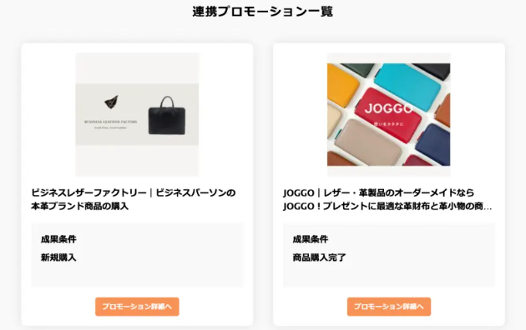Click the black briefcase in banner
Image resolution: width=526 pixels, height=330 pixels.
[x=167, y=116]
